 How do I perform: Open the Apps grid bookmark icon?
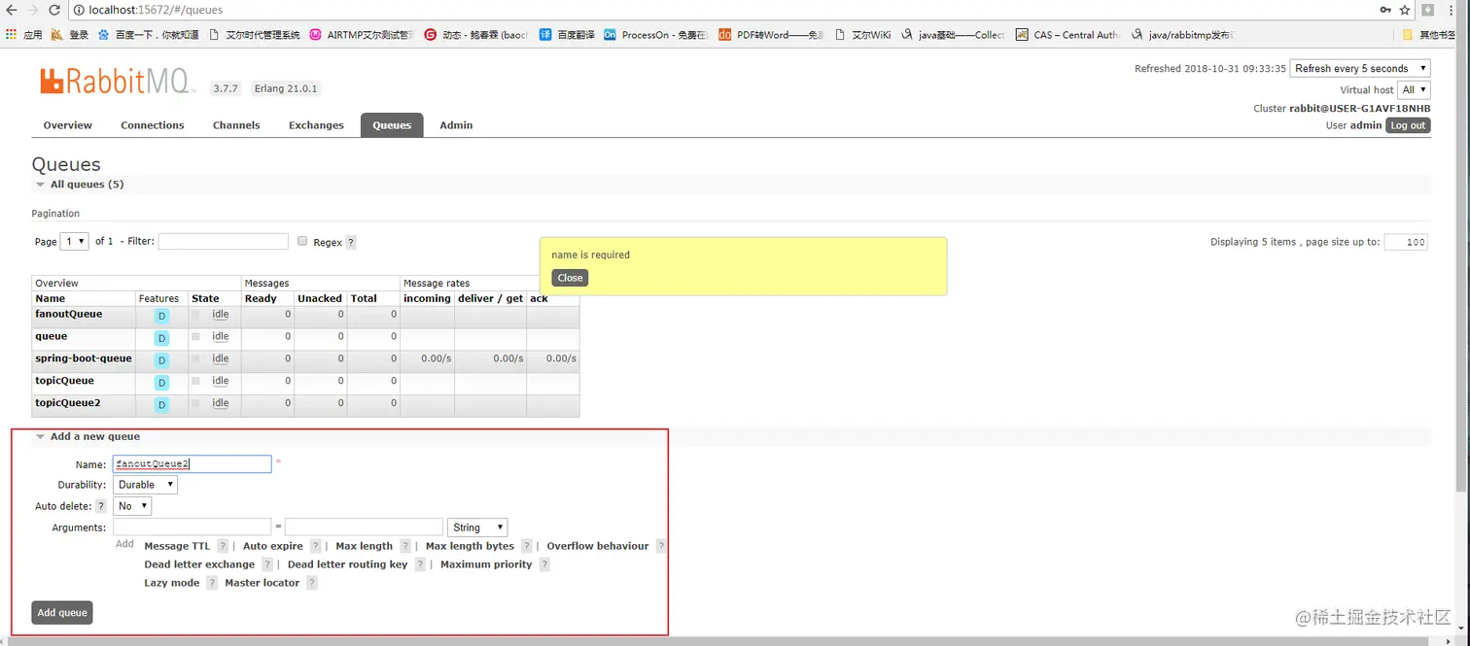pos(11,34)
